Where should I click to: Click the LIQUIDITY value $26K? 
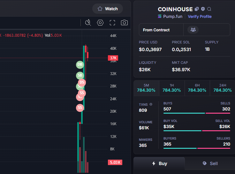[145, 70]
